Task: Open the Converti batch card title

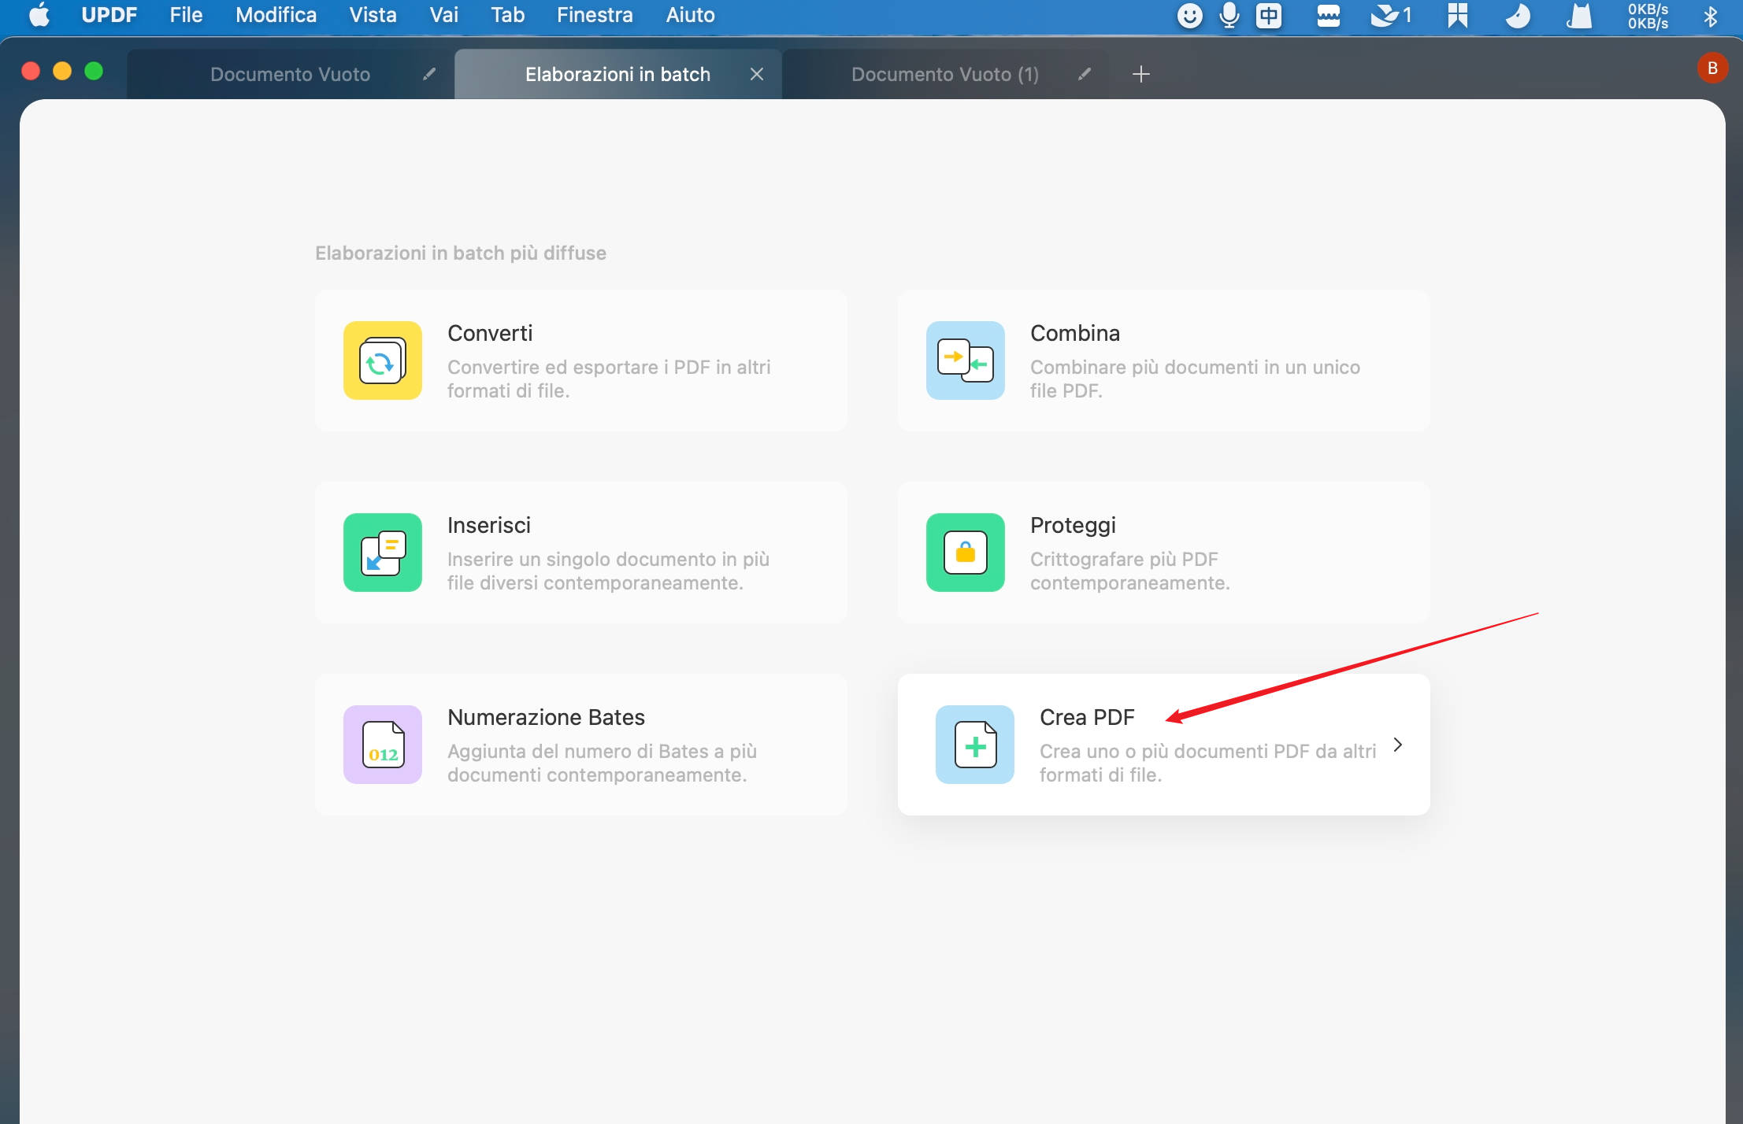Action: tap(490, 333)
